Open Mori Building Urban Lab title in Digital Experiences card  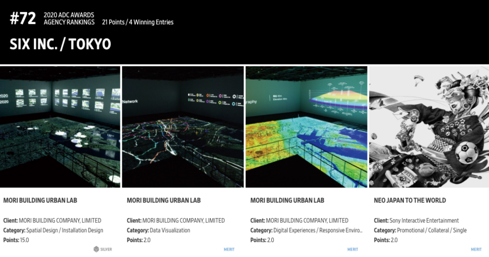click(x=287, y=201)
